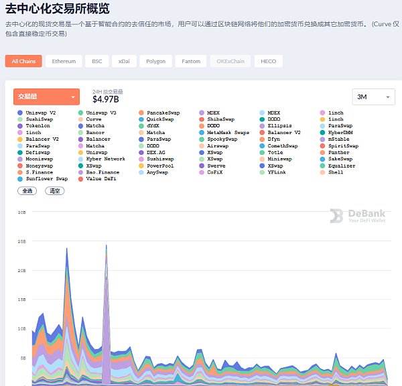
Task: Open the 交易量 metric dropdown
Action: (x=46, y=96)
